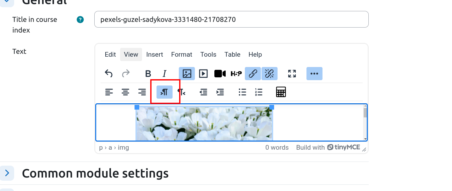Click the Common module settings heading
This screenshot has width=452, height=191.
click(x=95, y=173)
